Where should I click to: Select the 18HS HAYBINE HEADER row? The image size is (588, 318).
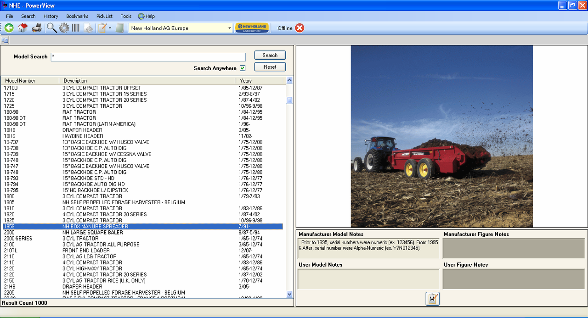[142, 136]
